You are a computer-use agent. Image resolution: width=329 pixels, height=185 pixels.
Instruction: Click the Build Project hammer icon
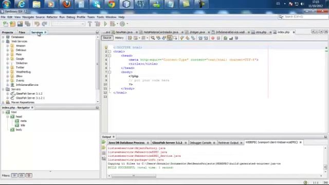tap(90, 24)
